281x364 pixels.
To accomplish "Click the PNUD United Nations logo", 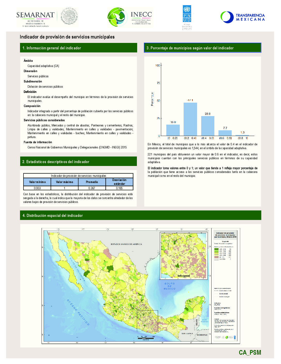I will point(187,17).
